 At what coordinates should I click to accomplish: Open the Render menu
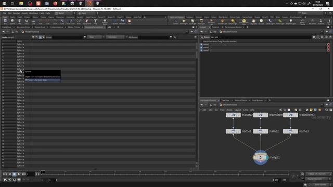pos(16,13)
